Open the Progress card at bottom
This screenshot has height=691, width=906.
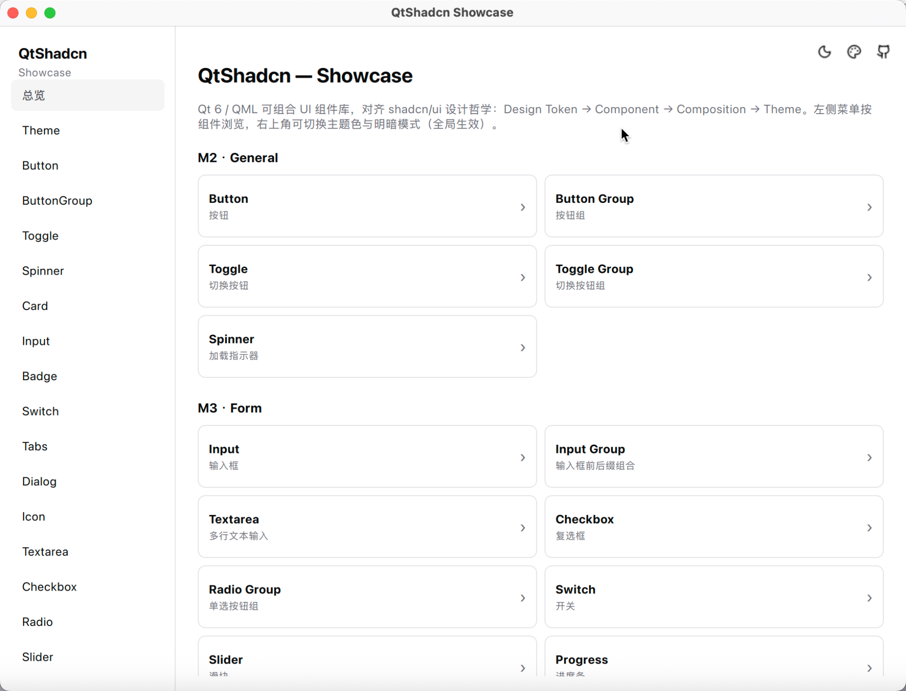point(714,657)
